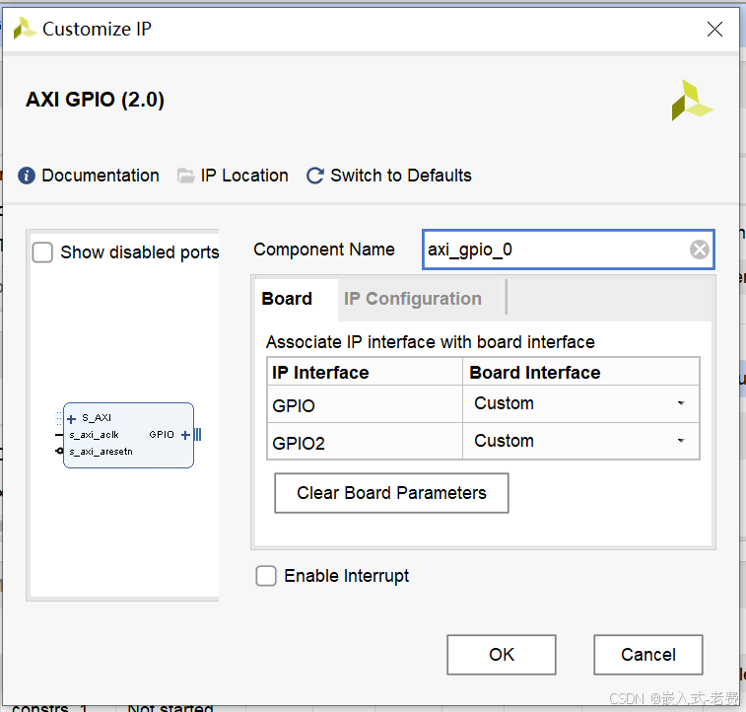Select the GPIO cell in IP Interface column
Image resolution: width=746 pixels, height=712 pixels.
365,404
